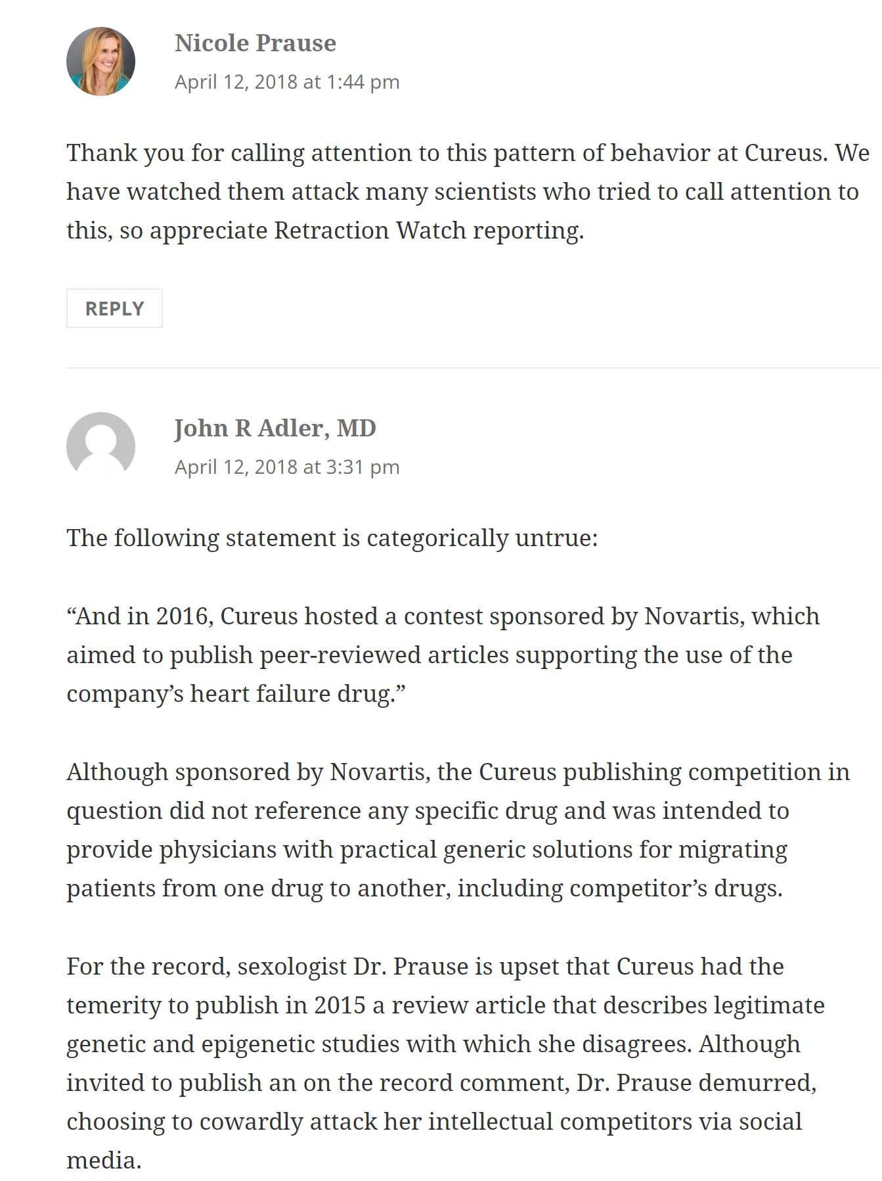The width and height of the screenshot is (882, 1181).
Task: Click John R Adler's default avatar
Action: click(100, 446)
